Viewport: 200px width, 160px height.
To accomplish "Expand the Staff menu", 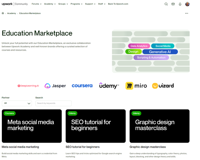I will tap(102, 4).
